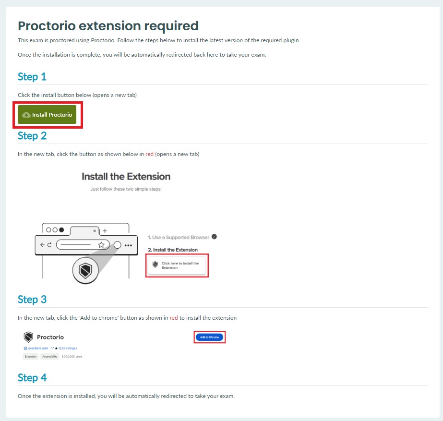Open the proctorio.com link
This screenshot has width=443, height=421.
click(x=37, y=349)
